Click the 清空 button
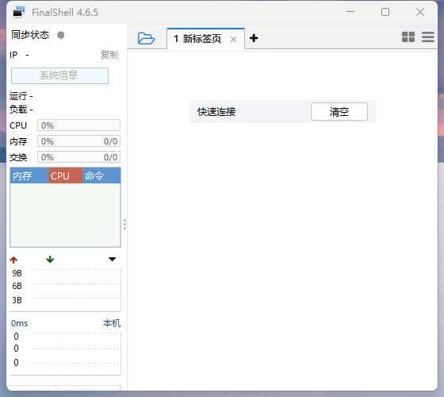This screenshot has width=444, height=397. click(x=339, y=111)
